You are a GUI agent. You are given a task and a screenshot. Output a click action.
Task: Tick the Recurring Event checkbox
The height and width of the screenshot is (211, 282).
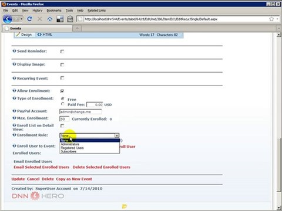click(62, 78)
